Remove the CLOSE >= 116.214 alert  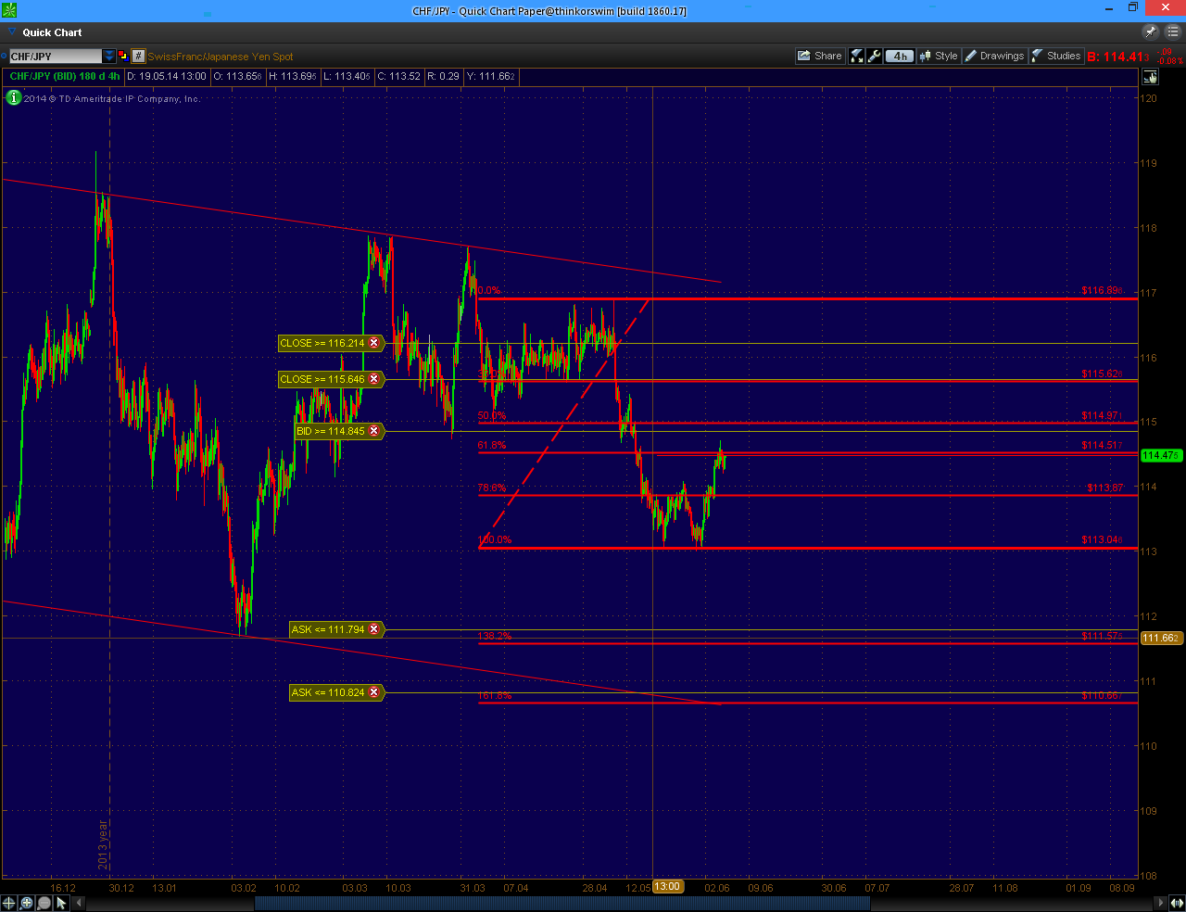click(x=374, y=343)
